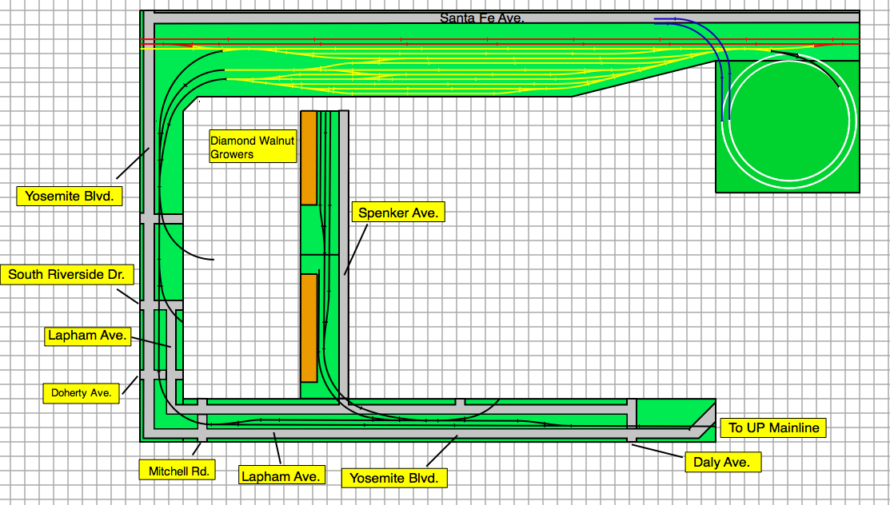Click the upper orange Diamond Walnut building
The height and width of the screenshot is (505, 890).
tap(309, 157)
